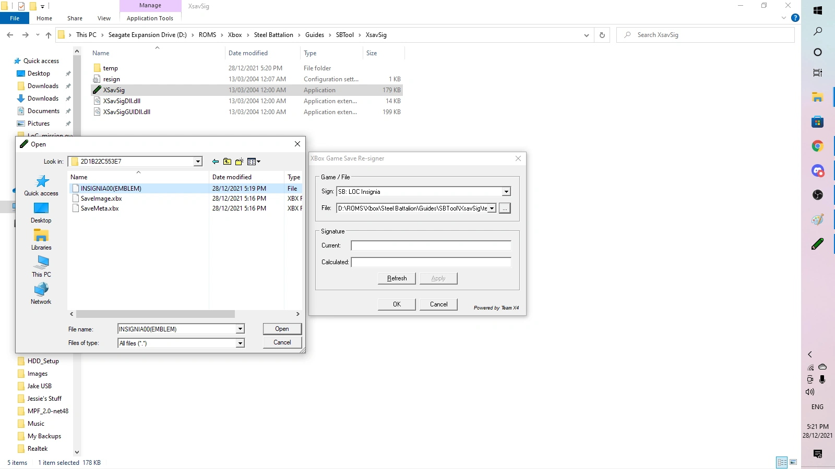Expand the Look in folder dropdown

(198, 162)
